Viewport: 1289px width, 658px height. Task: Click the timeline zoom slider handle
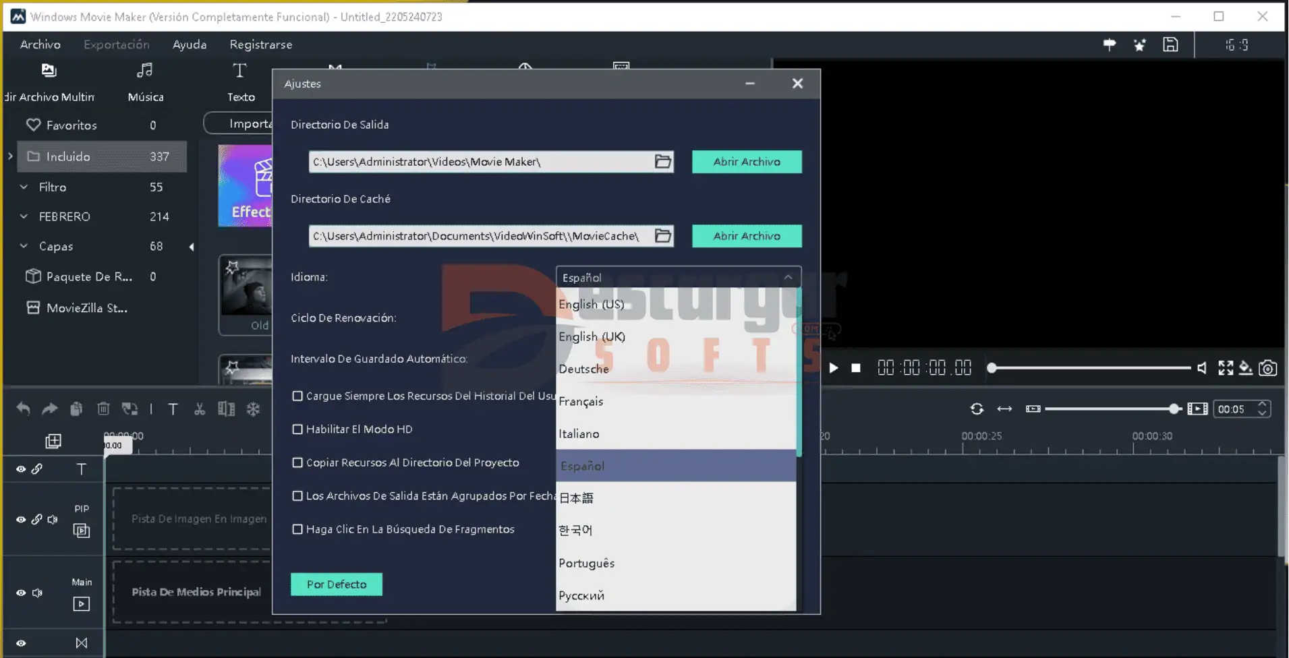point(1174,409)
